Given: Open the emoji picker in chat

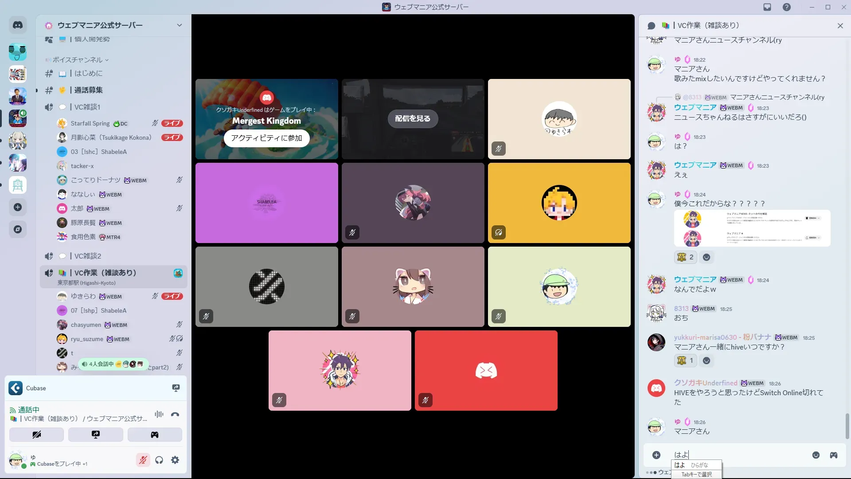Looking at the screenshot, I should [816, 455].
